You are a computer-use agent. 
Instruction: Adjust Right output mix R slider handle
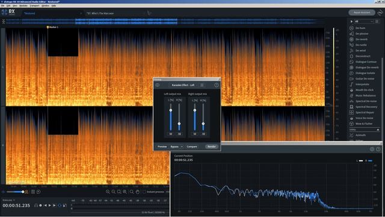(203, 124)
